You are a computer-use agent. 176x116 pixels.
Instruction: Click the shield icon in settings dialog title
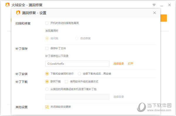tap(18, 13)
